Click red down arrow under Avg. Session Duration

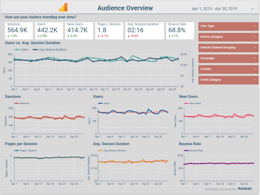pyautogui.click(x=128, y=36)
